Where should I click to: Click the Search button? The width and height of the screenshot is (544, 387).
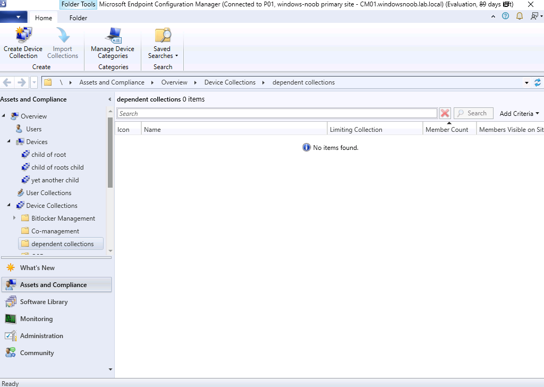(x=473, y=113)
